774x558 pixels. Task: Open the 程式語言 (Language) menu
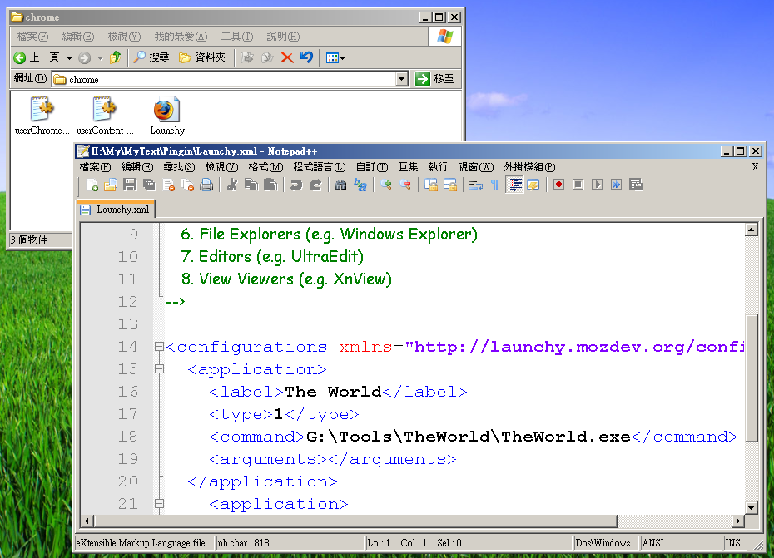point(319,167)
